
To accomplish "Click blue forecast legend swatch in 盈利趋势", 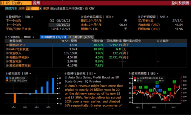I will coord(7,78).
